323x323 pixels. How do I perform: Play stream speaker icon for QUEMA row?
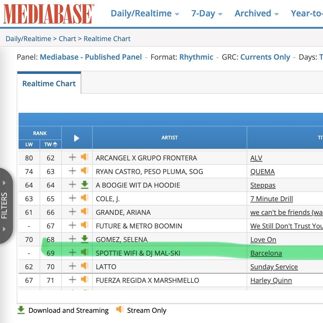(x=84, y=171)
